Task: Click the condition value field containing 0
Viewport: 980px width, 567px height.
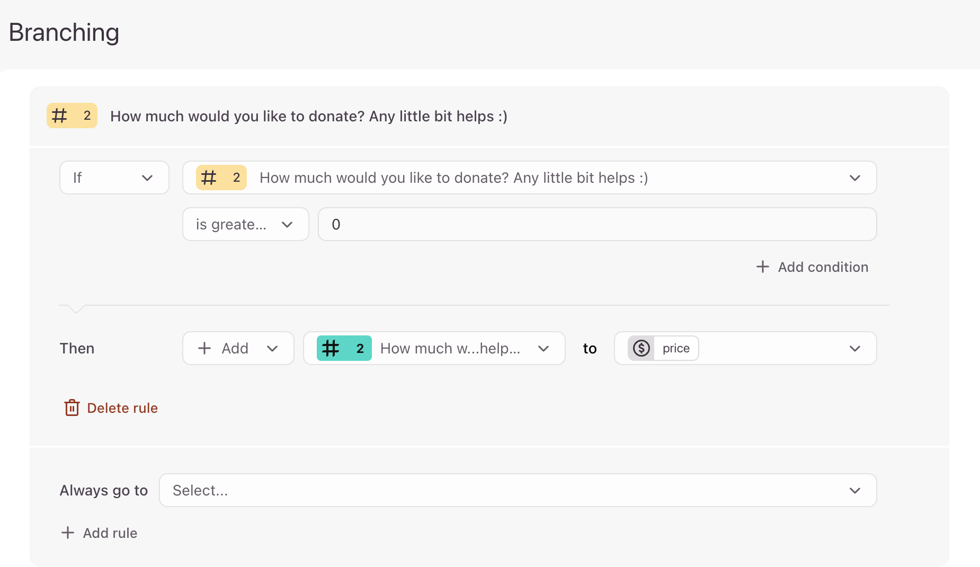Action: (x=597, y=224)
